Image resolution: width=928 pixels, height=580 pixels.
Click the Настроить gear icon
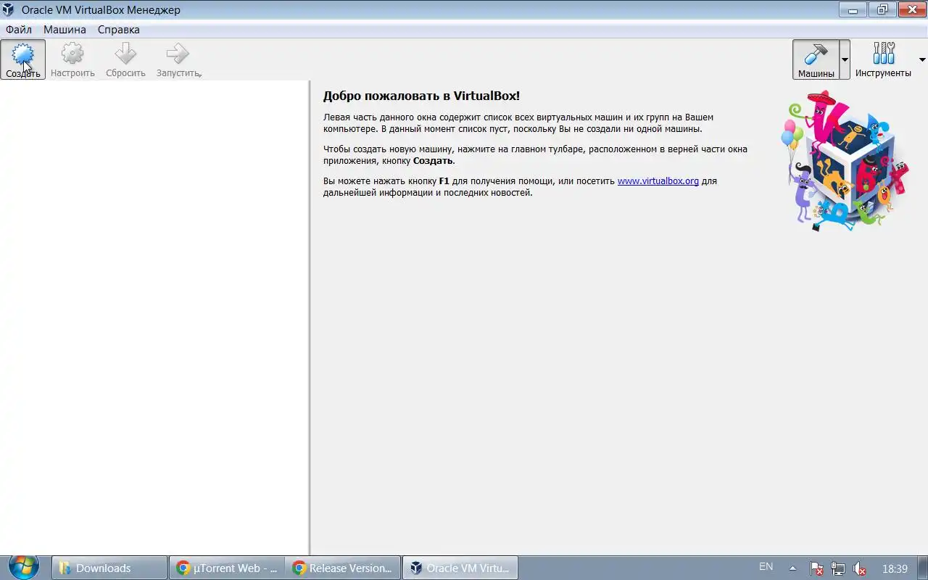72,54
